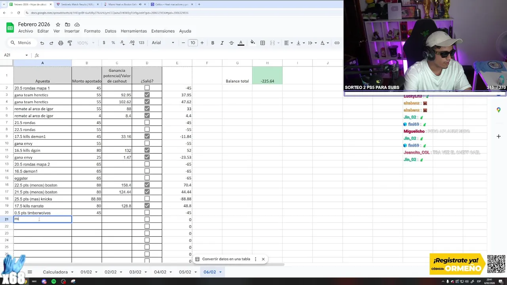
Task: Open the Herramientas menu
Action: (134, 31)
